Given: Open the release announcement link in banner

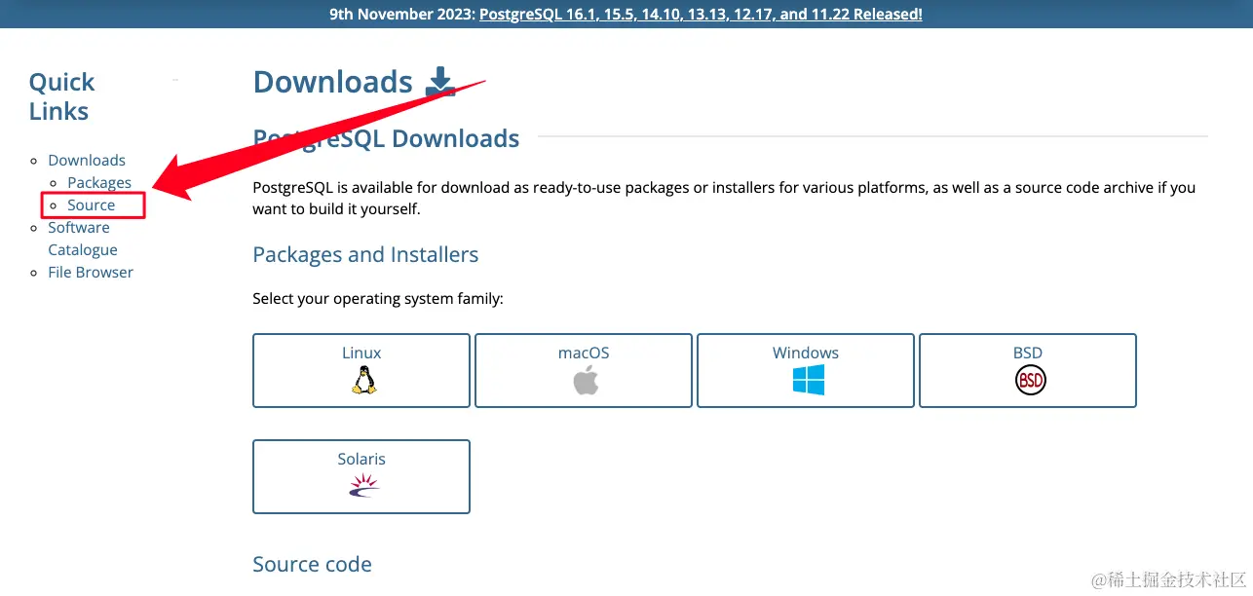Looking at the screenshot, I should click(x=701, y=14).
